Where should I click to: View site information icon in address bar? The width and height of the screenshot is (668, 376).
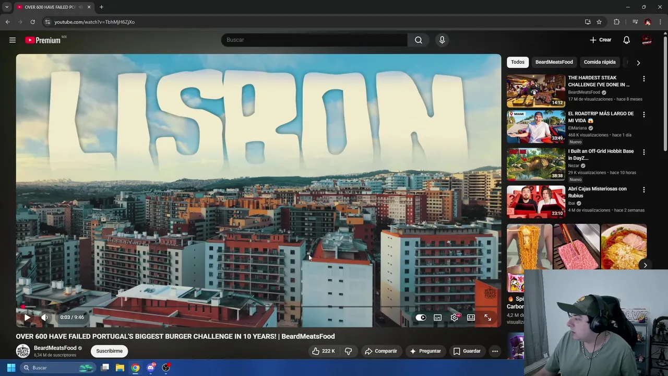pos(47,22)
